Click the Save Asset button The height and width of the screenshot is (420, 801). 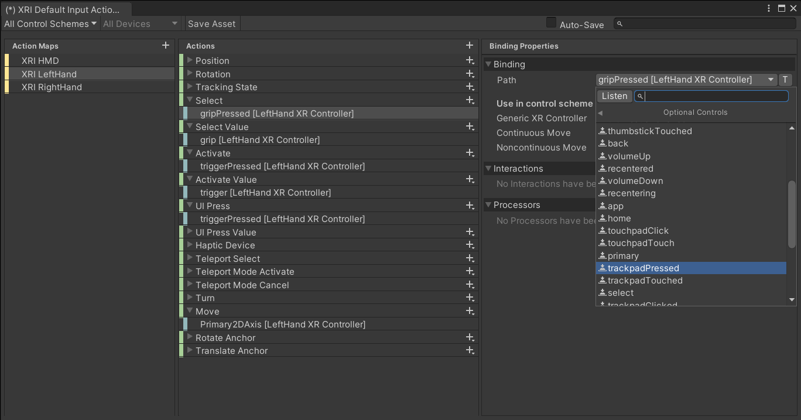tap(211, 24)
